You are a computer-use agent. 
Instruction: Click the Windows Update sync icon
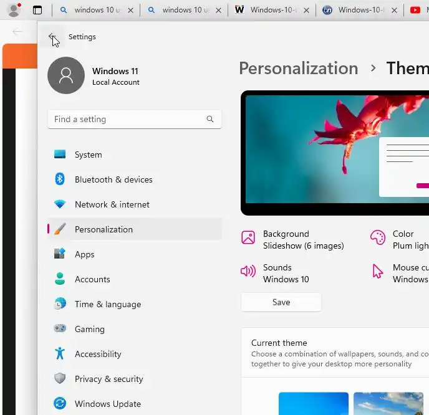pos(60,403)
